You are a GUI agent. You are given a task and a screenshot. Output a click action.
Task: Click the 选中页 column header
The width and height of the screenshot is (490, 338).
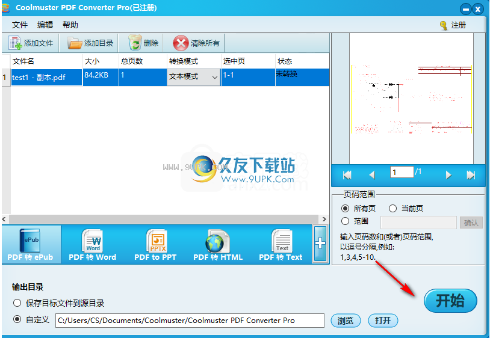tap(248, 61)
